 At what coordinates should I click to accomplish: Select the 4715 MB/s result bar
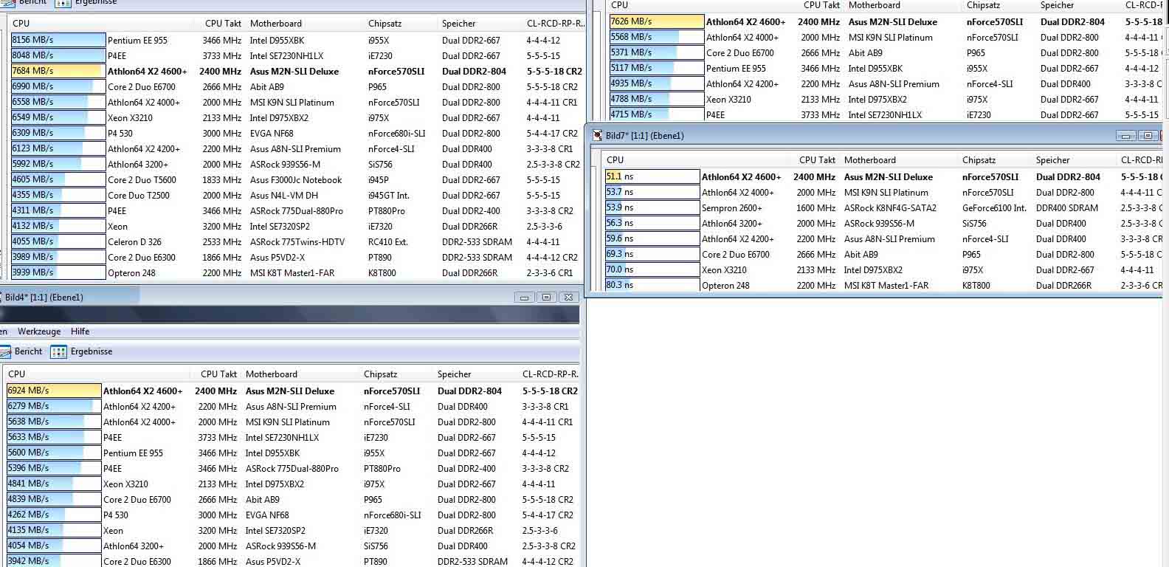(x=657, y=114)
